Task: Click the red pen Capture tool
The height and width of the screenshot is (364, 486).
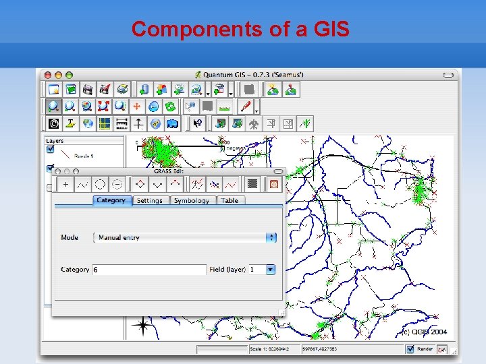Action: pyautogui.click(x=246, y=107)
